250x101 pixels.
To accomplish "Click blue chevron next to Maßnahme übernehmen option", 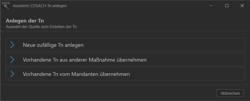I will (12, 59).
